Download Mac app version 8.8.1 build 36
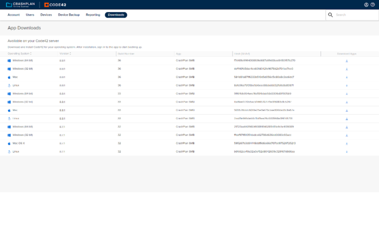379x227 pixels. [347, 77]
